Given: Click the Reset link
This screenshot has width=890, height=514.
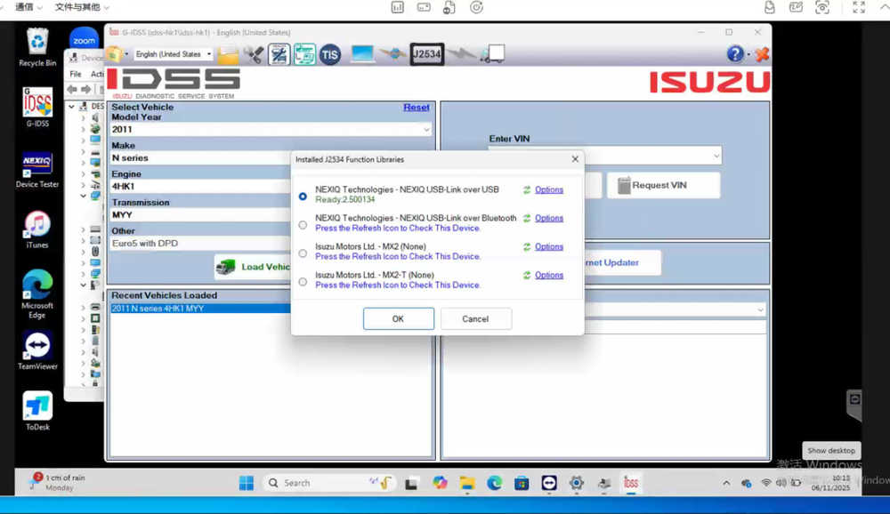Looking at the screenshot, I should 416,108.
